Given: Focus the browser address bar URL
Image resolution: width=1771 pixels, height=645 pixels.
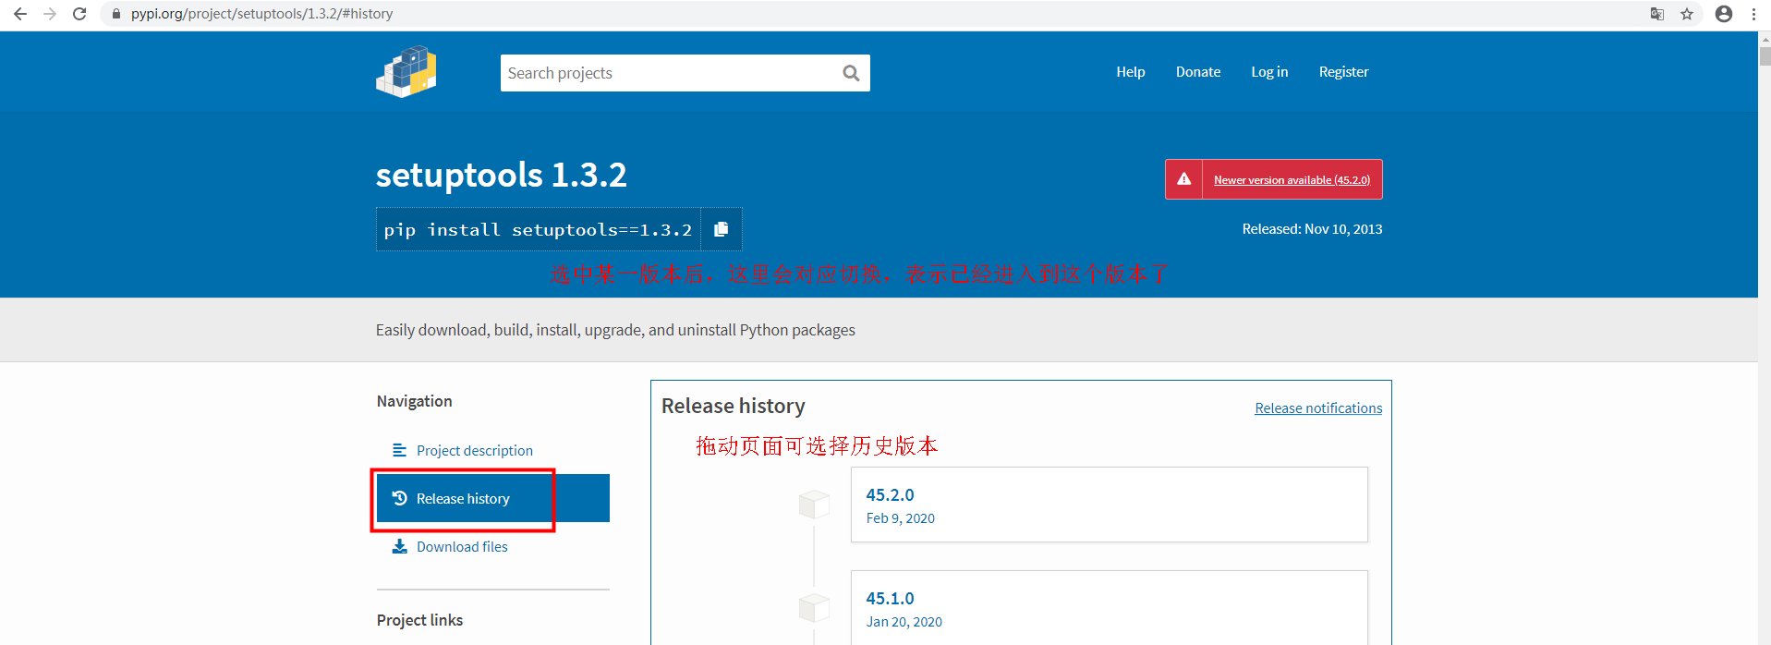Looking at the screenshot, I should click(x=261, y=14).
